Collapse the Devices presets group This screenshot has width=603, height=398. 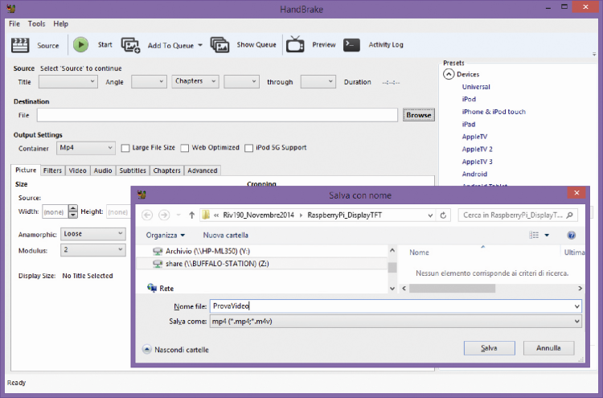[449, 74]
